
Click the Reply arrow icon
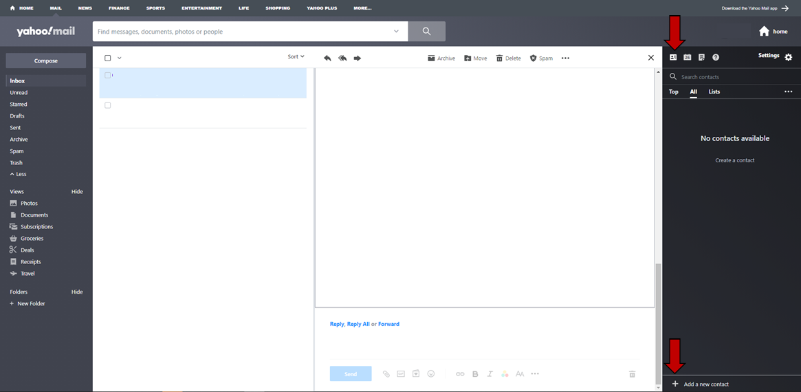pos(327,58)
